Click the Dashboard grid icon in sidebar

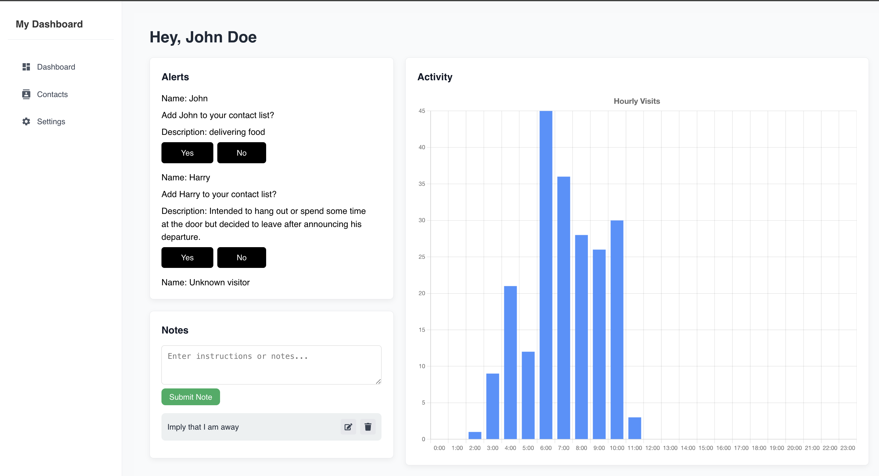click(26, 67)
